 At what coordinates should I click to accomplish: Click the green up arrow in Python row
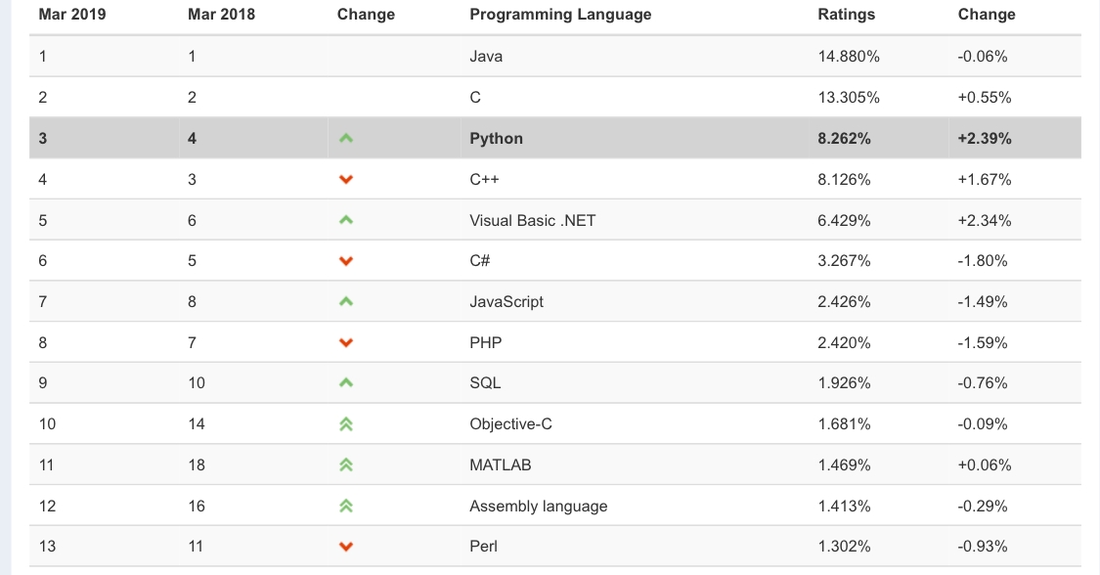point(345,139)
